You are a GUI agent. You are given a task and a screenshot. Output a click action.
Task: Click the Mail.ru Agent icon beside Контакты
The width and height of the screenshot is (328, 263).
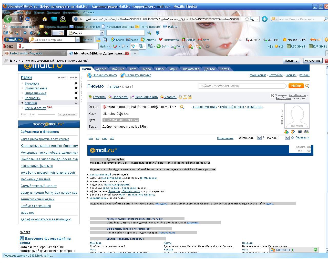[x=315, y=250]
